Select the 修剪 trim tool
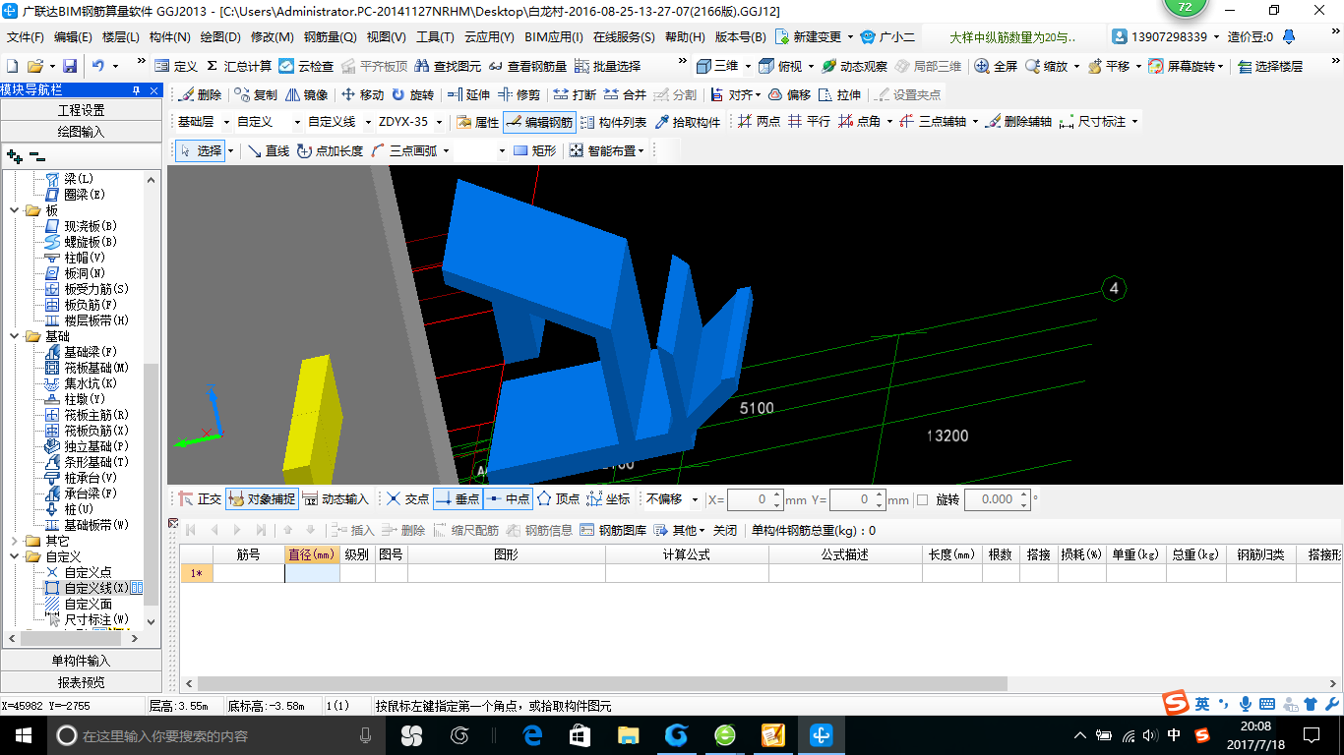Viewport: 1344px width, 755px height. click(519, 95)
